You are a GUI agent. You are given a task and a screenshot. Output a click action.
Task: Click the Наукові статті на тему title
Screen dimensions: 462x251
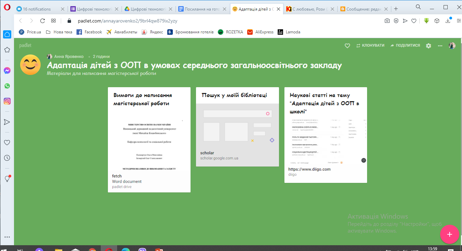(324, 103)
